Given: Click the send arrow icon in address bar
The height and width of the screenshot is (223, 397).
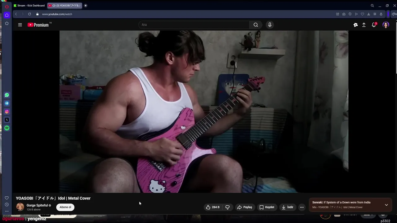Looking at the screenshot, I should pos(356,14).
